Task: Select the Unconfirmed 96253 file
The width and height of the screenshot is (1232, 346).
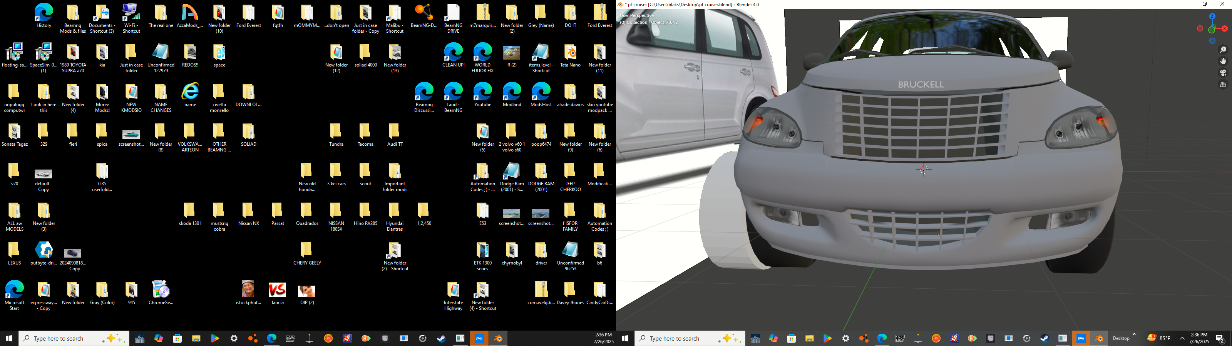Action: click(570, 256)
